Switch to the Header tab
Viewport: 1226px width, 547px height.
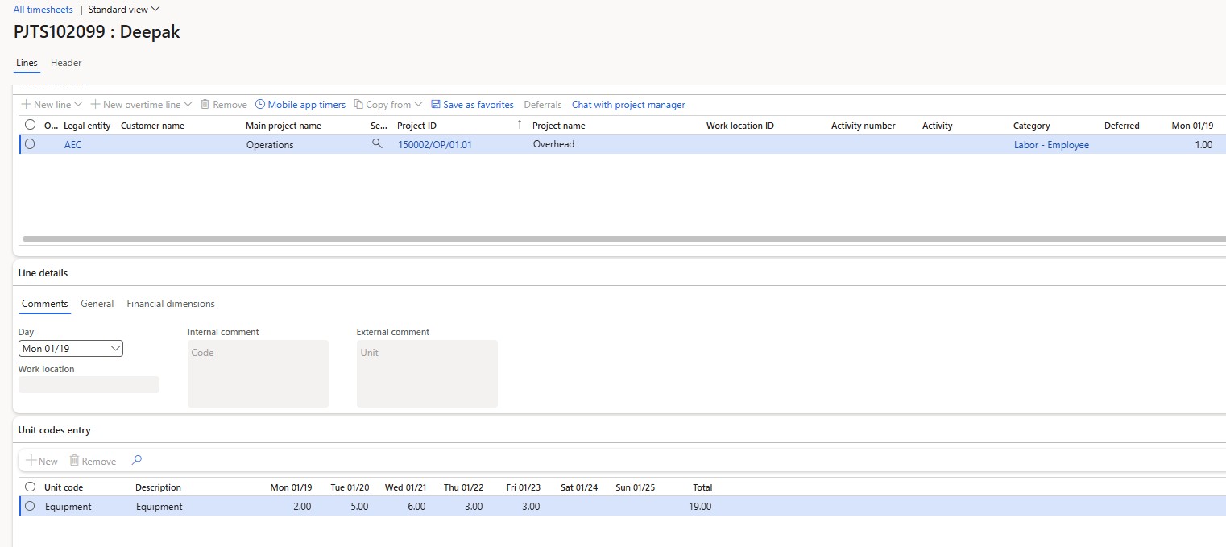(66, 63)
